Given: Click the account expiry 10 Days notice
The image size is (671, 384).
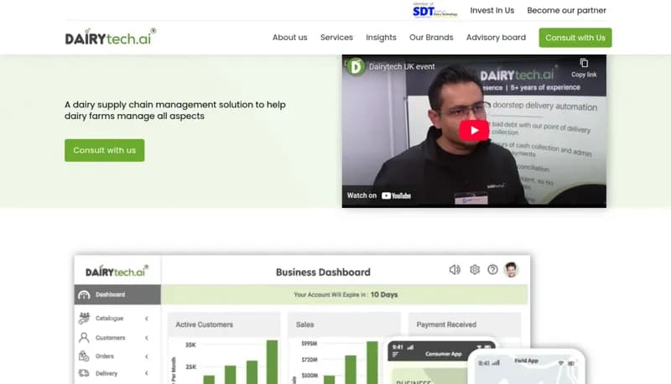Looking at the screenshot, I should (346, 294).
